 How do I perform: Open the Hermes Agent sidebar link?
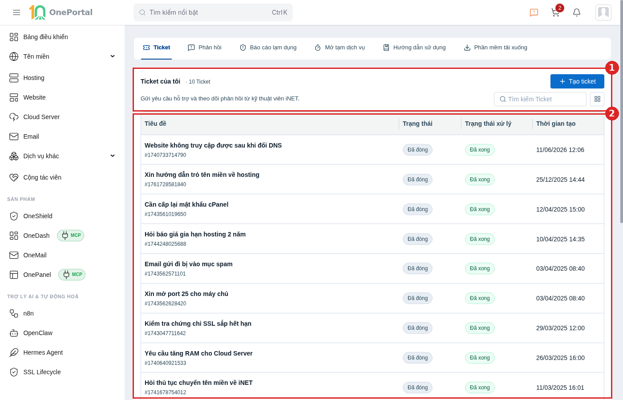click(62, 352)
